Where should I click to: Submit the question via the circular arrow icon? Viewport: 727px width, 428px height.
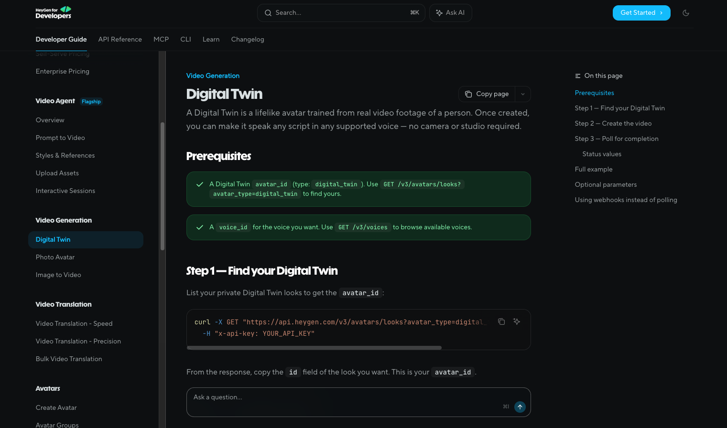click(x=520, y=407)
